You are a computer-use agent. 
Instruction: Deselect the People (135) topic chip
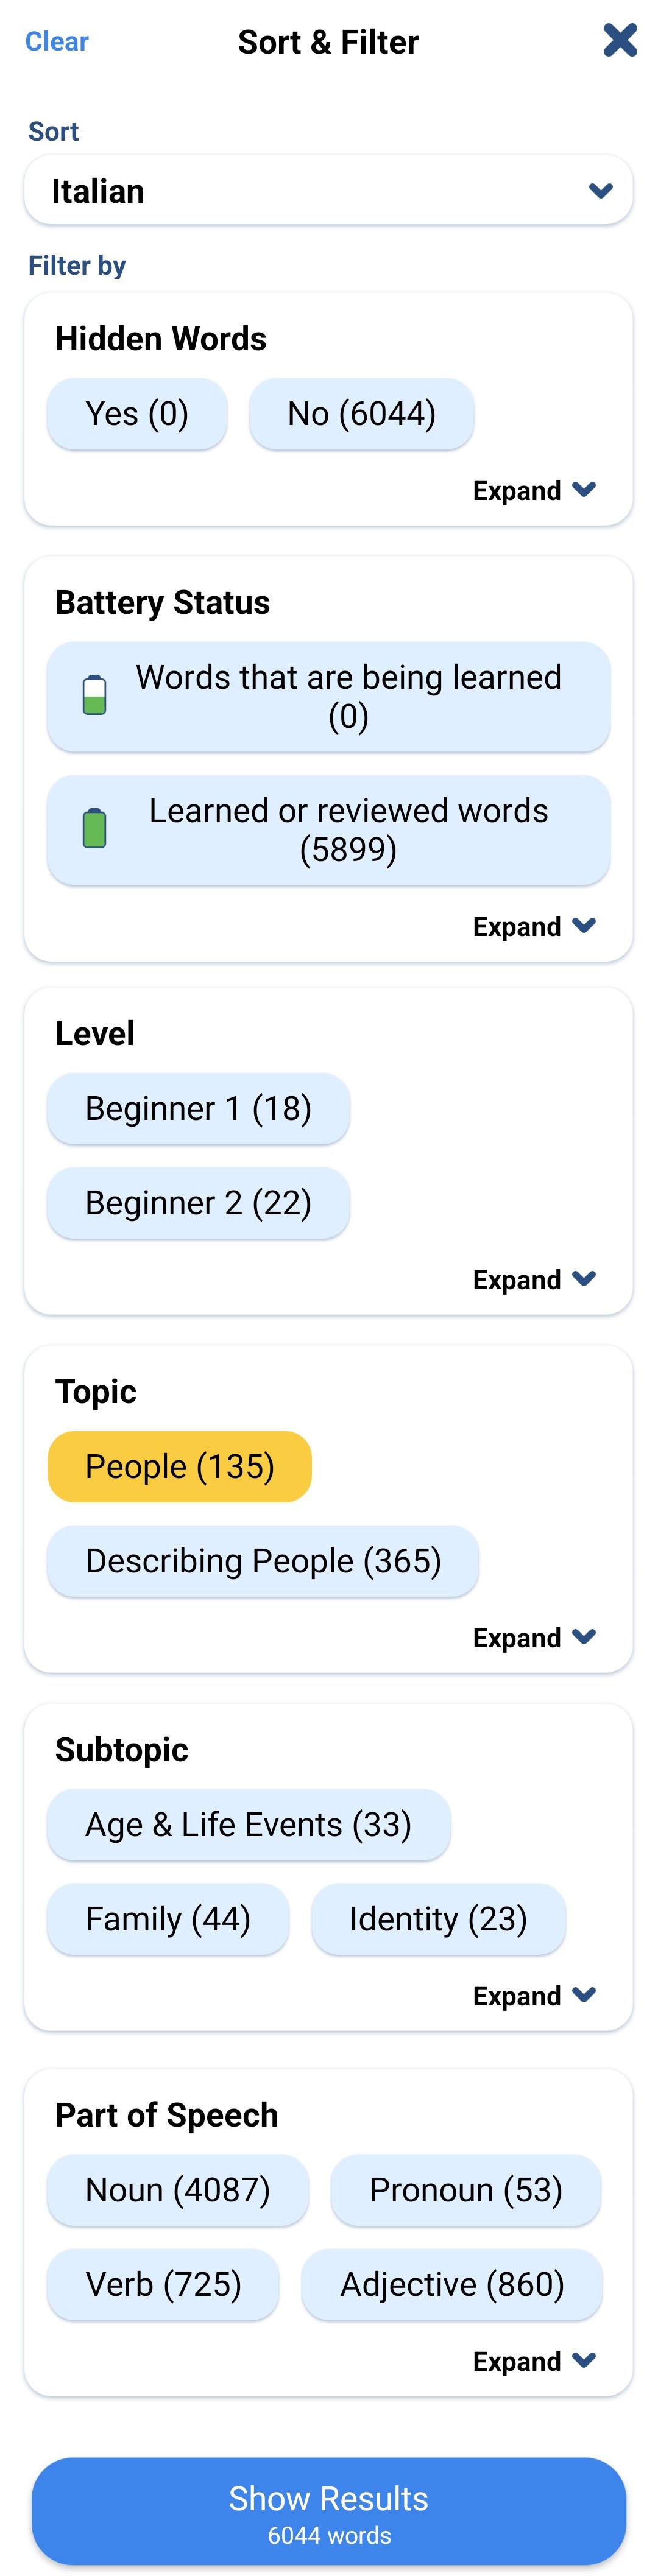click(x=180, y=1466)
